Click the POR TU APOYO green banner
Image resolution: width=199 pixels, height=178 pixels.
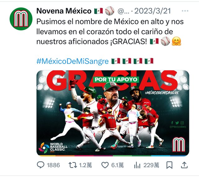click(116, 80)
